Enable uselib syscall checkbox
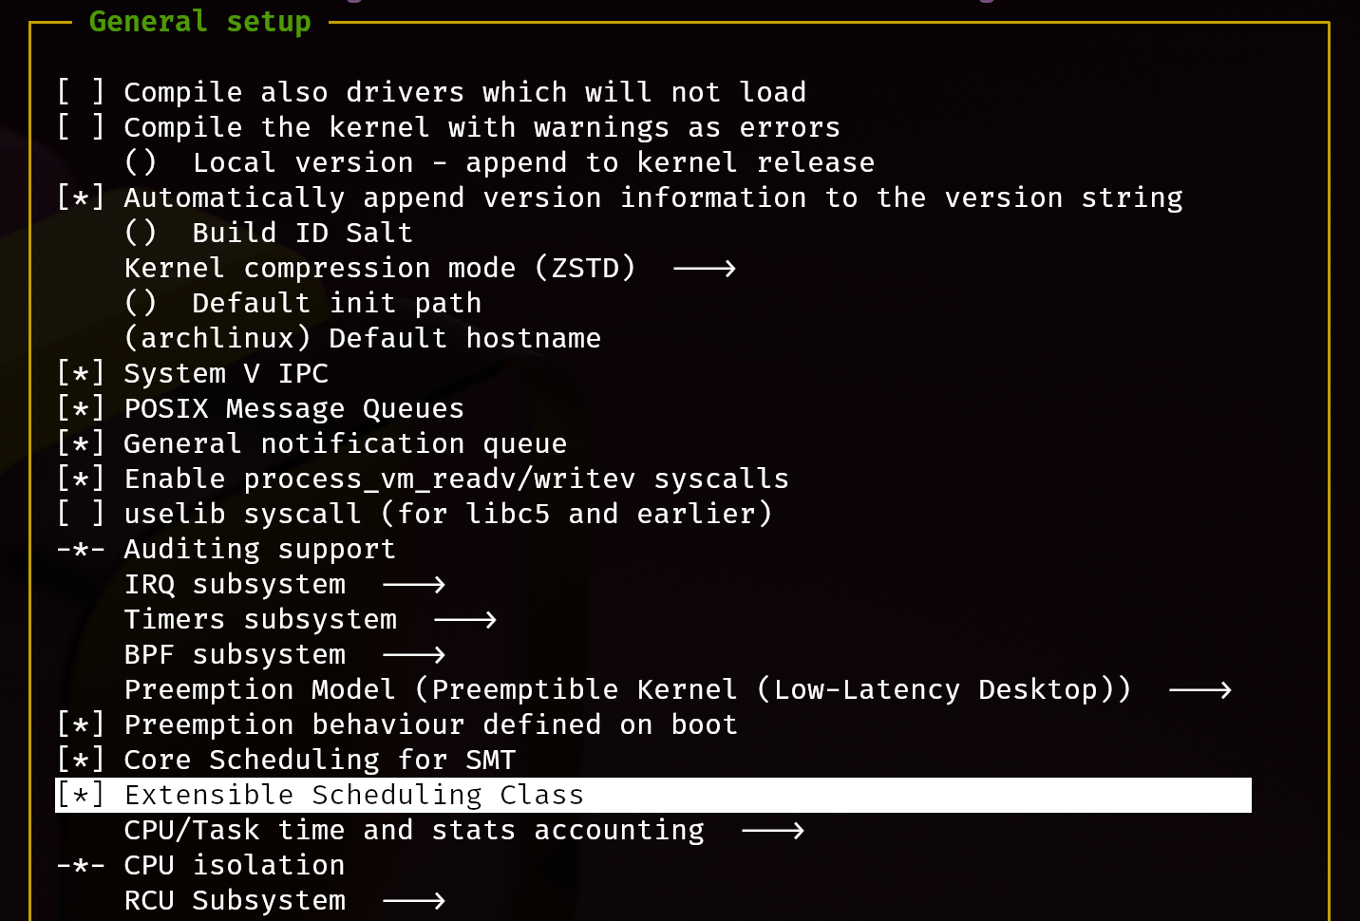 pyautogui.click(x=81, y=514)
